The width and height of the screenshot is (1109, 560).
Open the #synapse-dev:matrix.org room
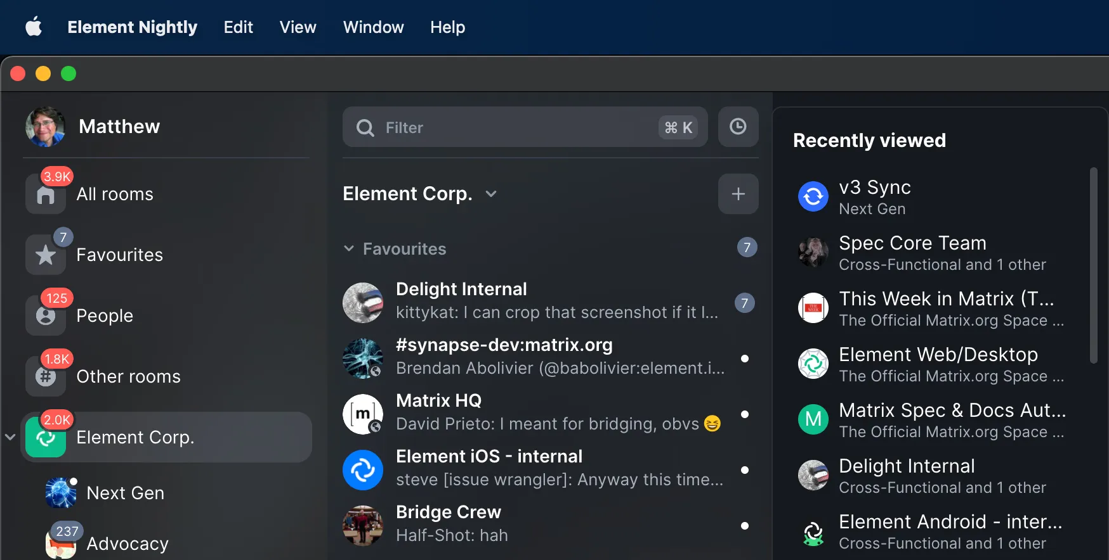(x=550, y=359)
